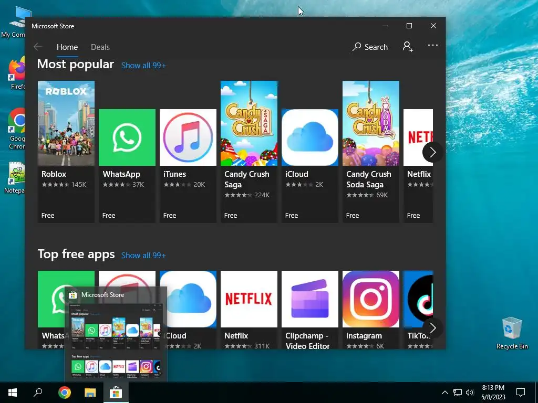Launch Chrome from the taskbar
The height and width of the screenshot is (403, 538).
coord(64,393)
